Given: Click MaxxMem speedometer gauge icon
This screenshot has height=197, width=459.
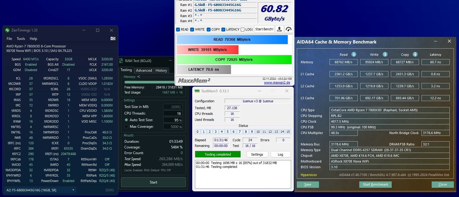Looking at the screenshot, I should (289, 29).
